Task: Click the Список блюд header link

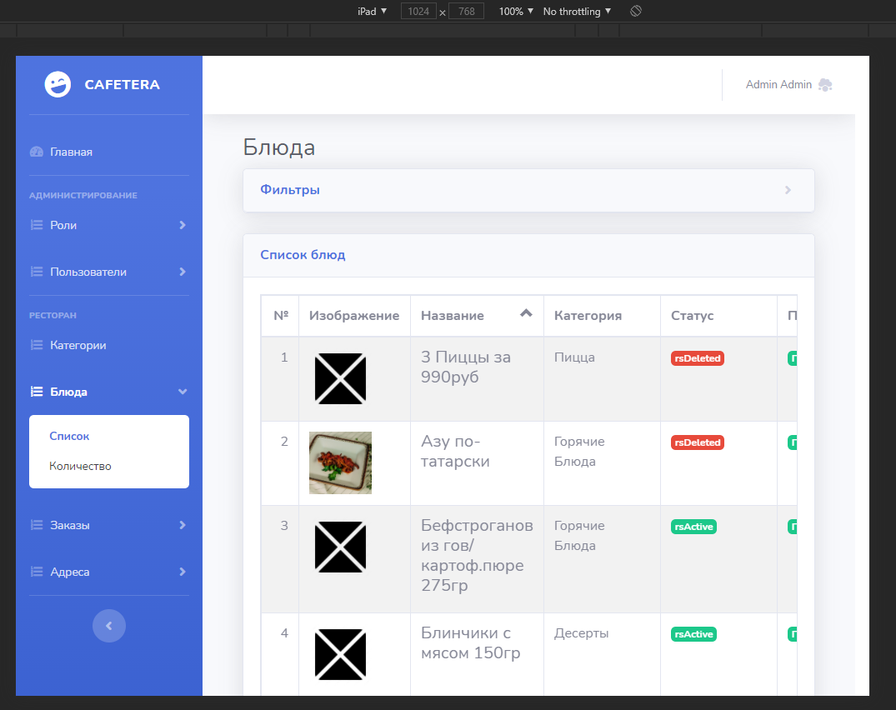Action: coord(303,255)
